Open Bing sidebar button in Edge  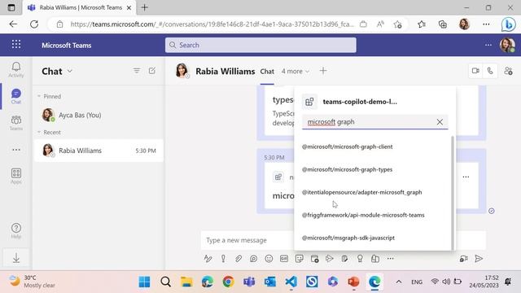(508, 24)
